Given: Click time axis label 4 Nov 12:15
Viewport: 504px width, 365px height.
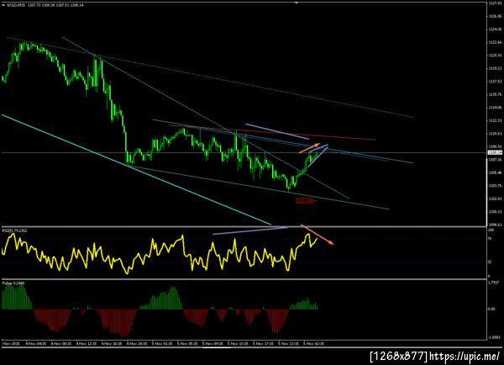Looking at the screenshot, I should pyautogui.click(x=87, y=344).
